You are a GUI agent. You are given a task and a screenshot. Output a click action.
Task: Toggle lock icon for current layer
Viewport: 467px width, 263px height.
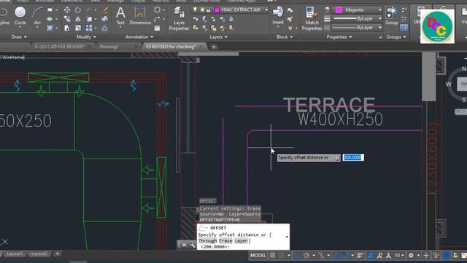pos(209,9)
